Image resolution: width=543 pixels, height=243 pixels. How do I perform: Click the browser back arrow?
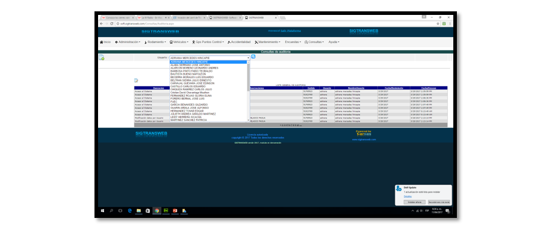(x=102, y=23)
